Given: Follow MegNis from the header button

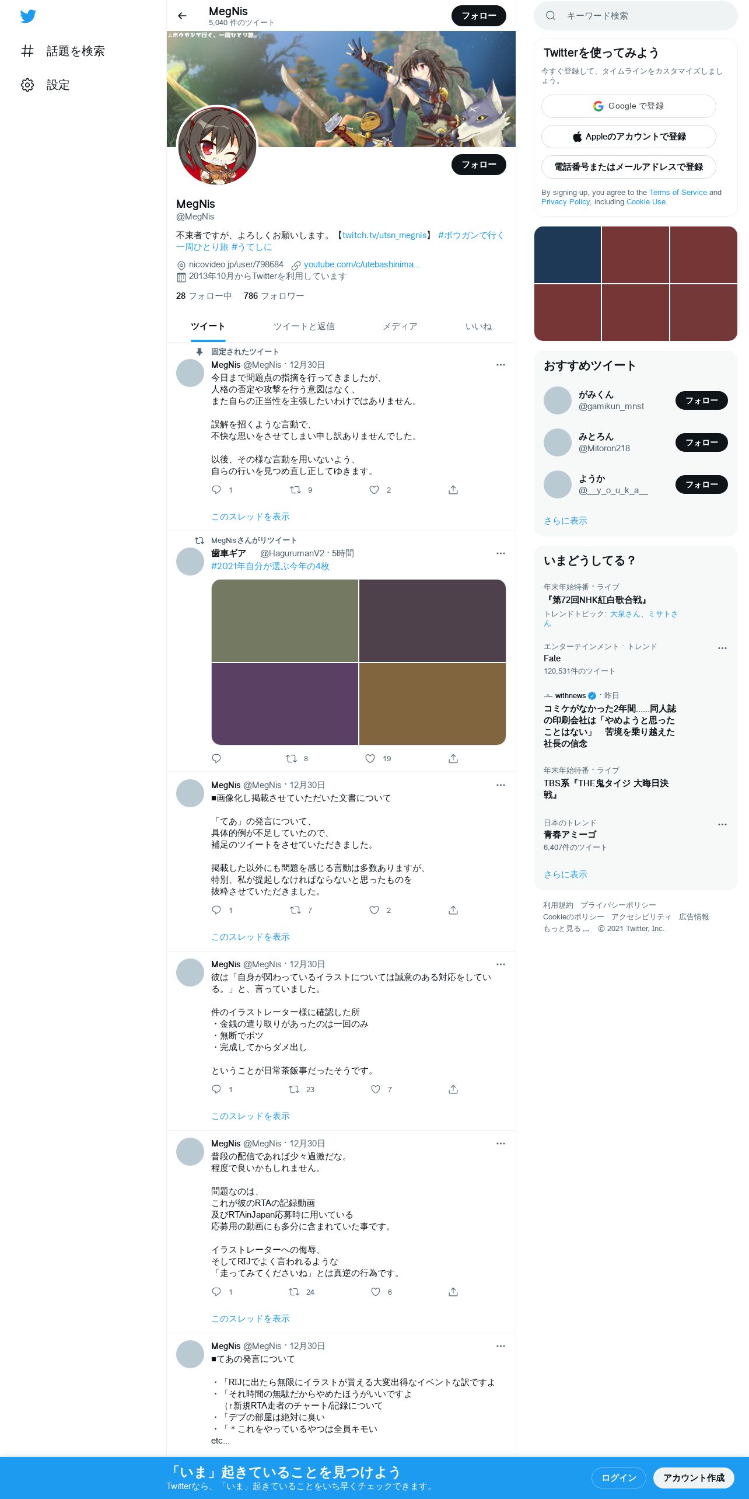Looking at the screenshot, I should coord(479,16).
